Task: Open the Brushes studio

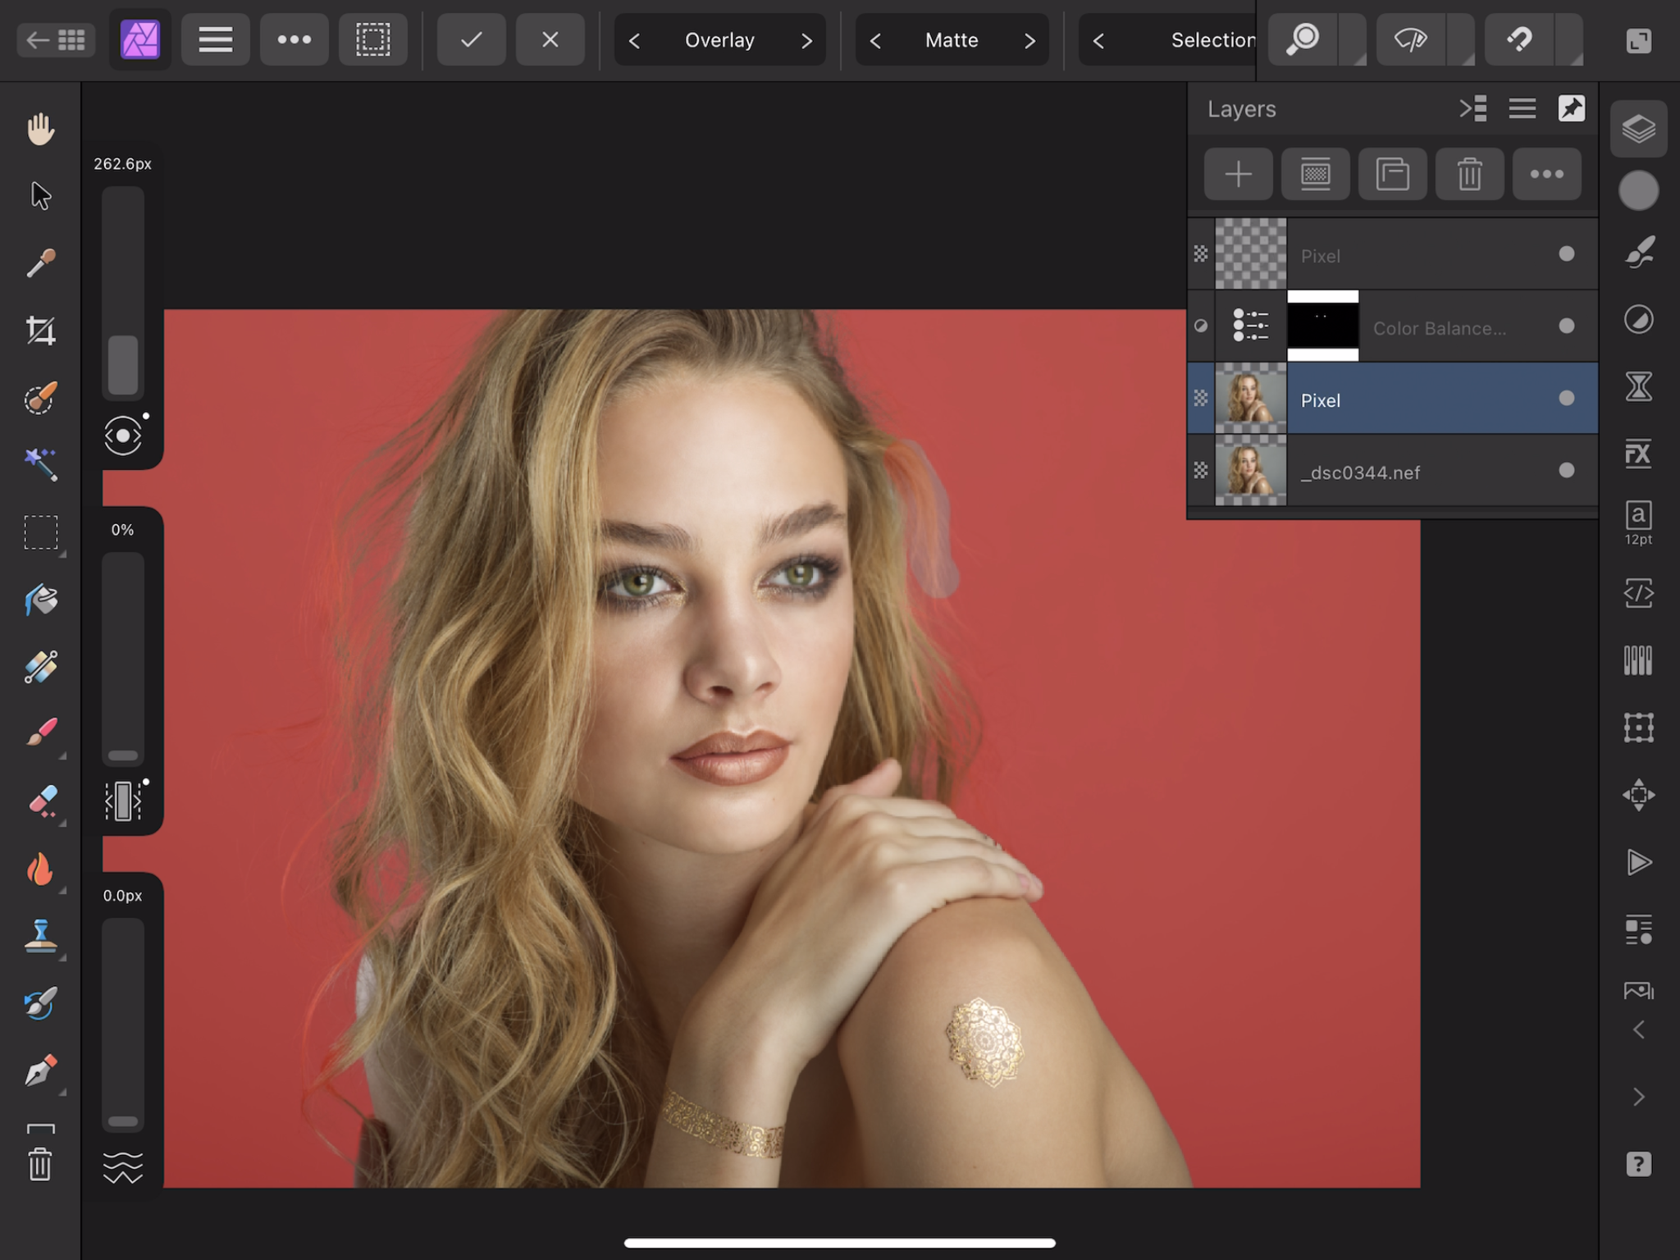Action: click(1638, 253)
